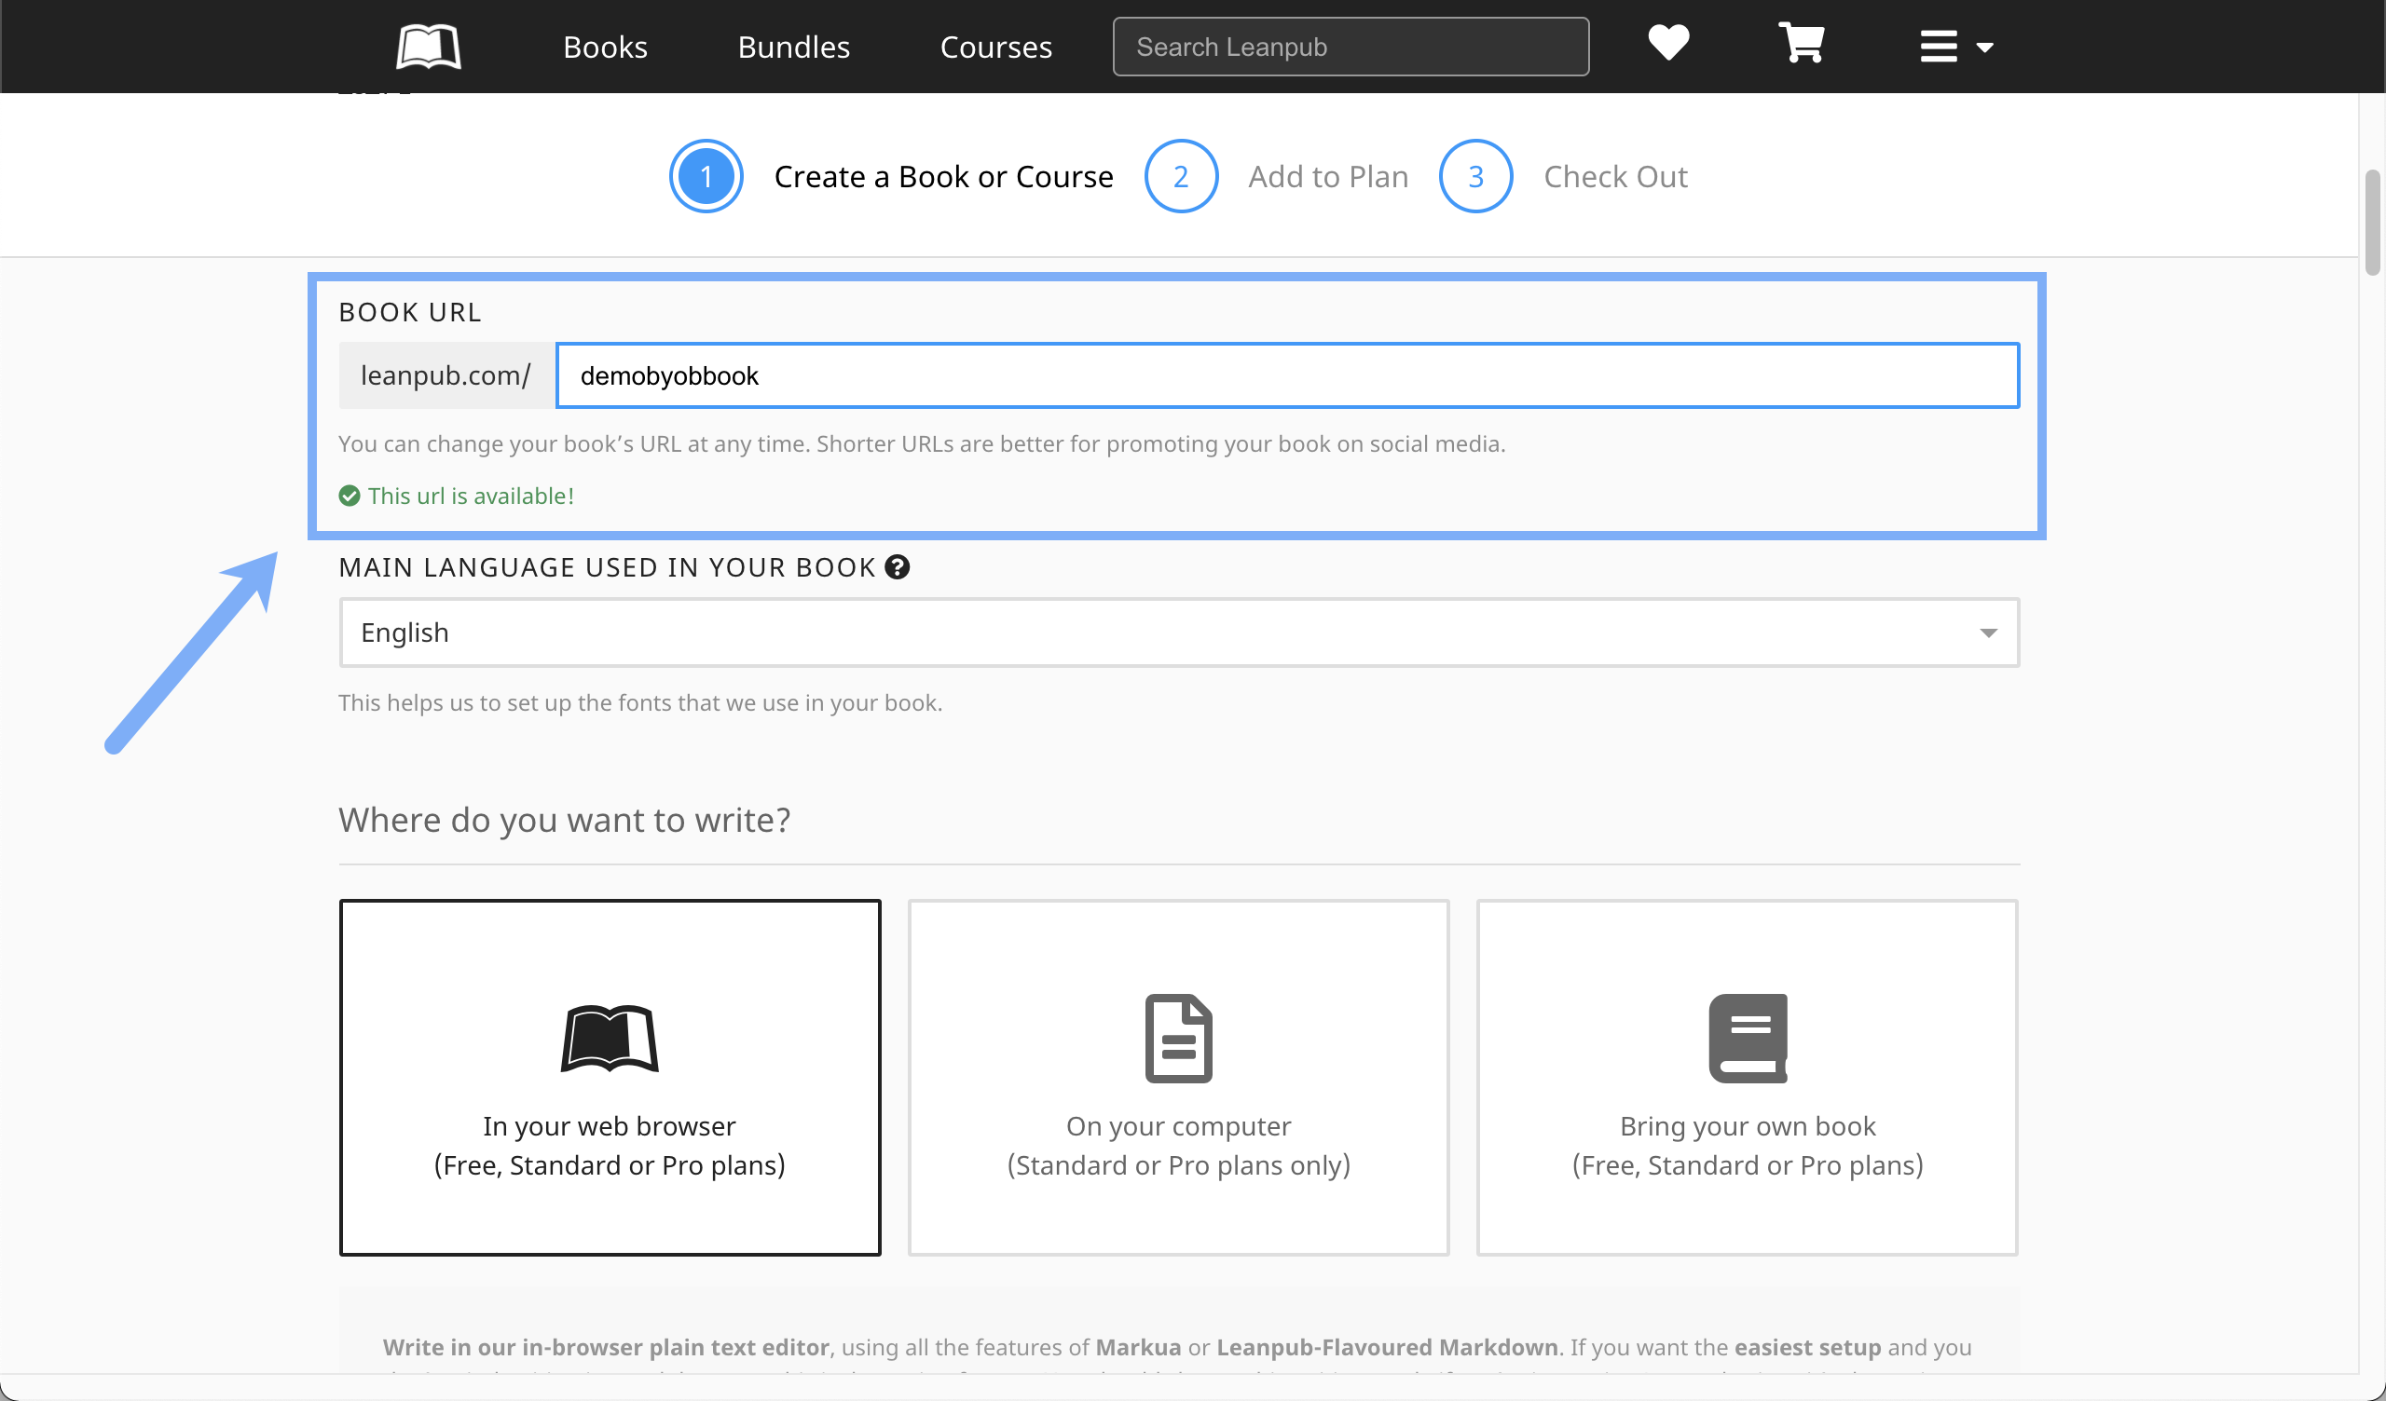The height and width of the screenshot is (1401, 2386).
Task: Open the Books menu item
Action: [x=605, y=48]
